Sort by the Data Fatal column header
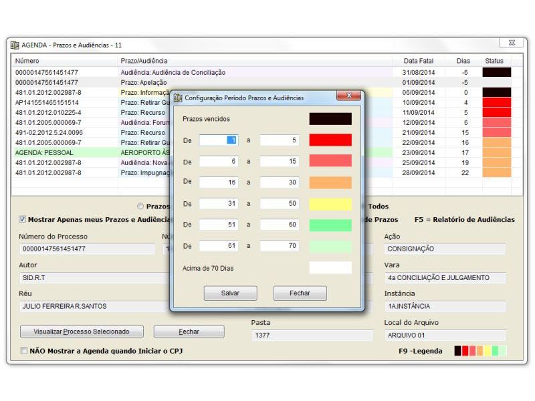535x401 pixels. (419, 61)
